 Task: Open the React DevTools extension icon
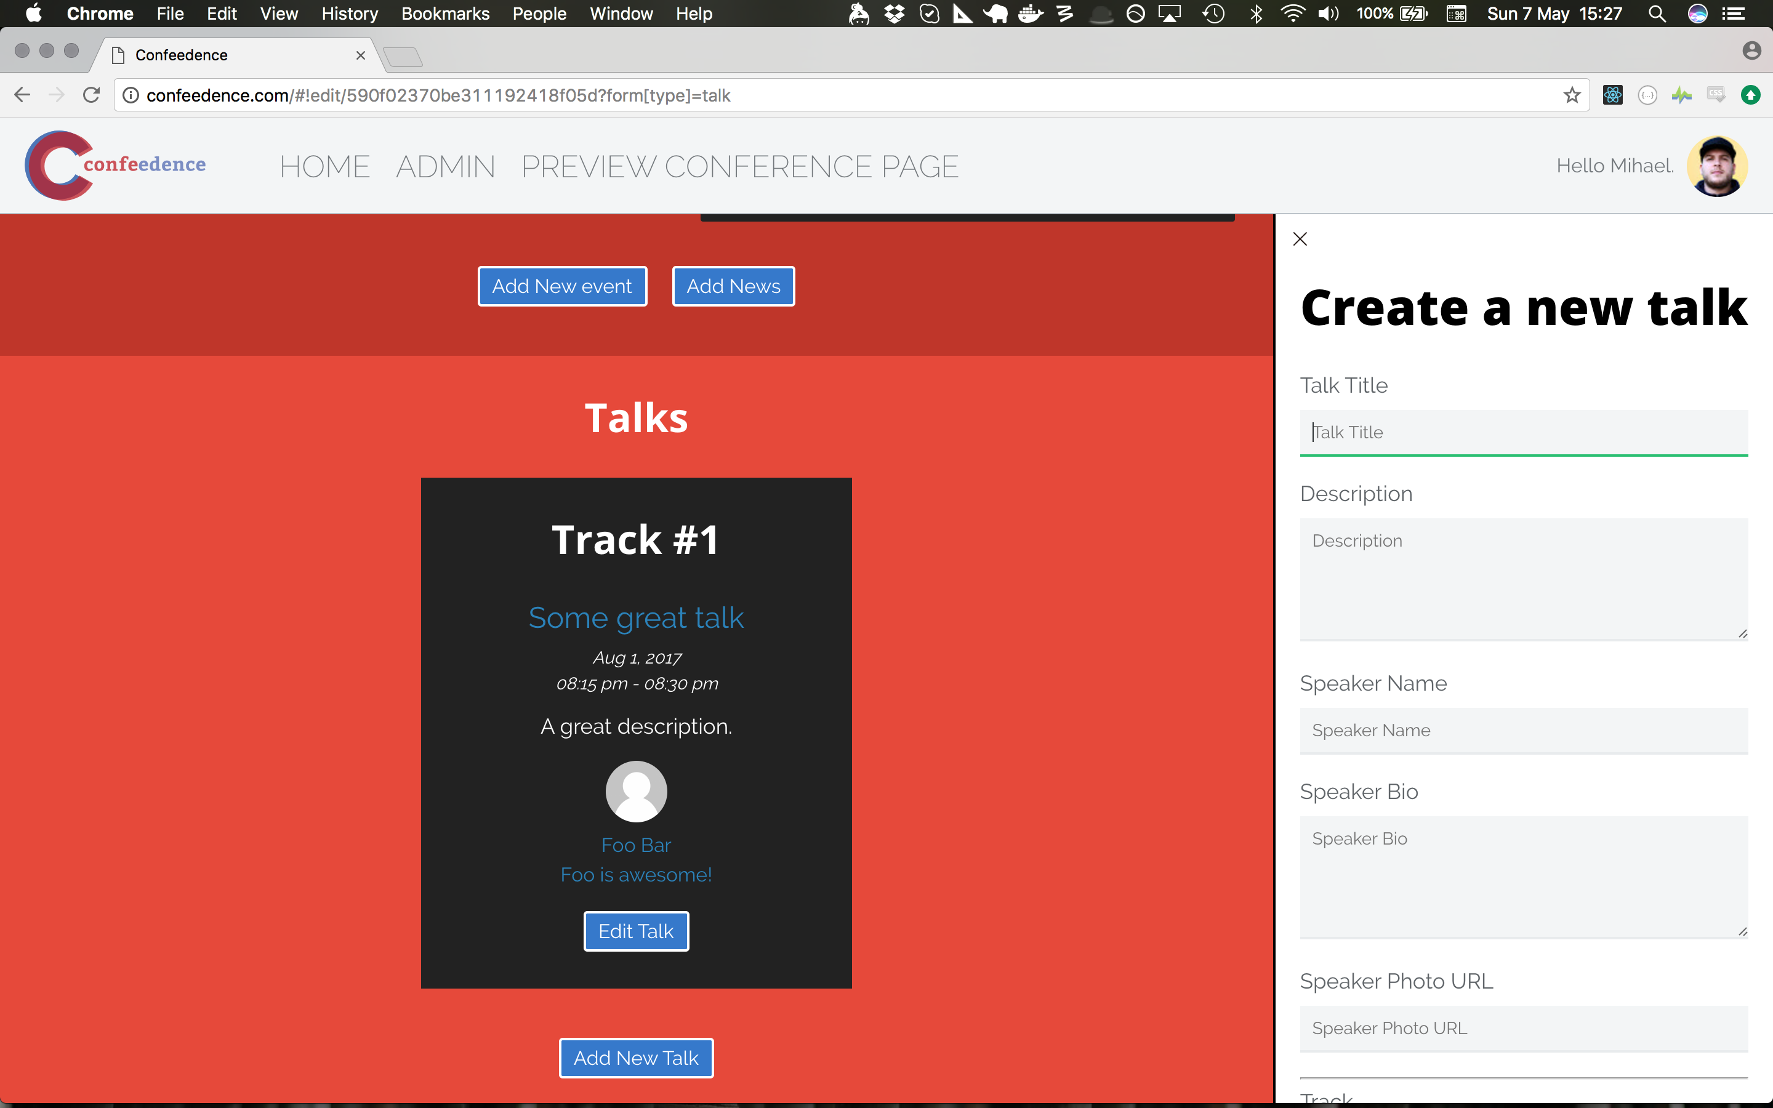click(1612, 95)
